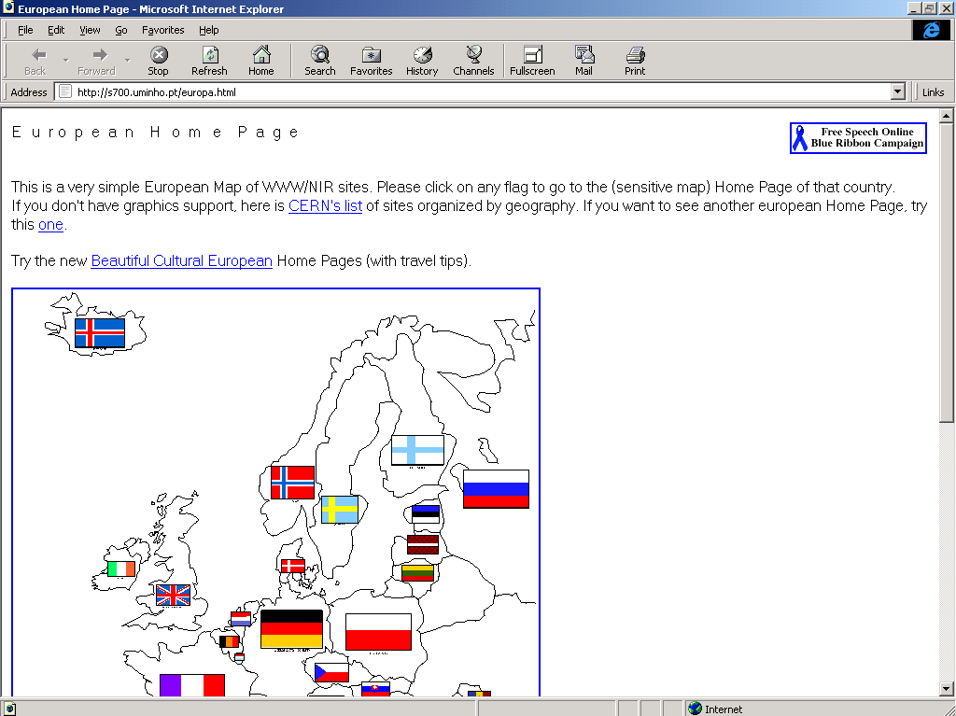Click the Netherlands flag on the map
The width and height of the screenshot is (956, 716).
(x=241, y=619)
